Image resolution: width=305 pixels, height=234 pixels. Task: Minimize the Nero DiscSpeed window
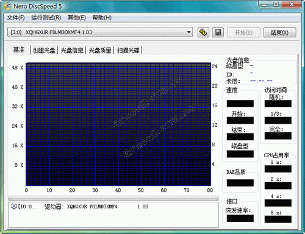tap(264, 4)
